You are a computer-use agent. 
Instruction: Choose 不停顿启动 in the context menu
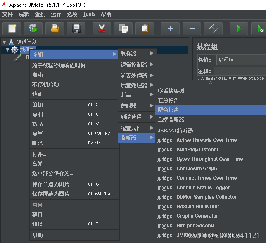pyautogui.click(x=74, y=84)
